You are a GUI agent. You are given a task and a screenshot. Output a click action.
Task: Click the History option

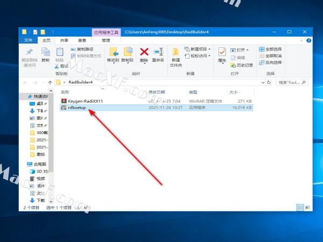tap(242, 65)
